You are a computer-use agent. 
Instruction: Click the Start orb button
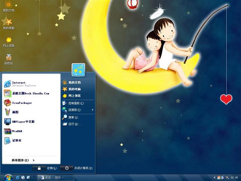8,177
